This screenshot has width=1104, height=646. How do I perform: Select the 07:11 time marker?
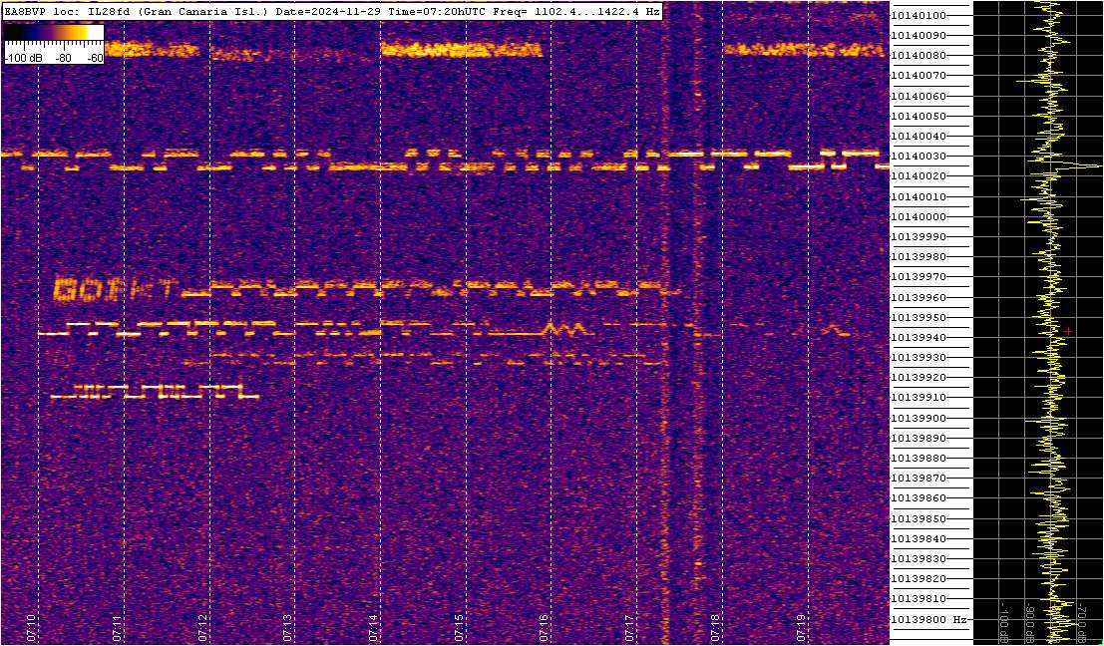pos(117,627)
